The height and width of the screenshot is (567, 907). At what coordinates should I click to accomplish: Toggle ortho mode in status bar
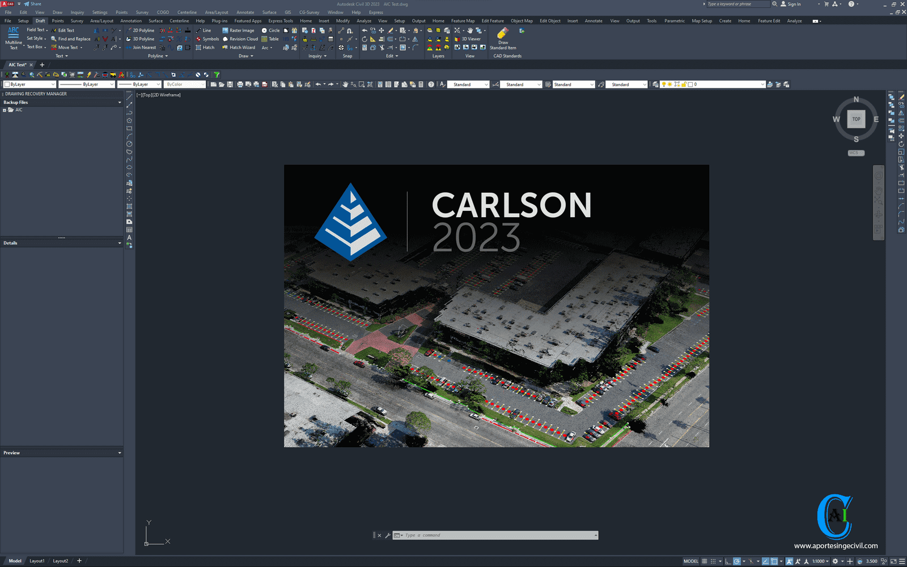tap(728, 561)
